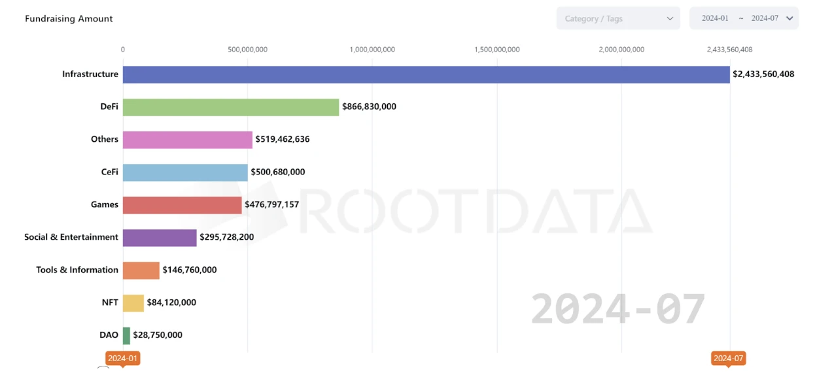Click the purple Social & Entertainment bar
The height and width of the screenshot is (388, 815).
160,238
